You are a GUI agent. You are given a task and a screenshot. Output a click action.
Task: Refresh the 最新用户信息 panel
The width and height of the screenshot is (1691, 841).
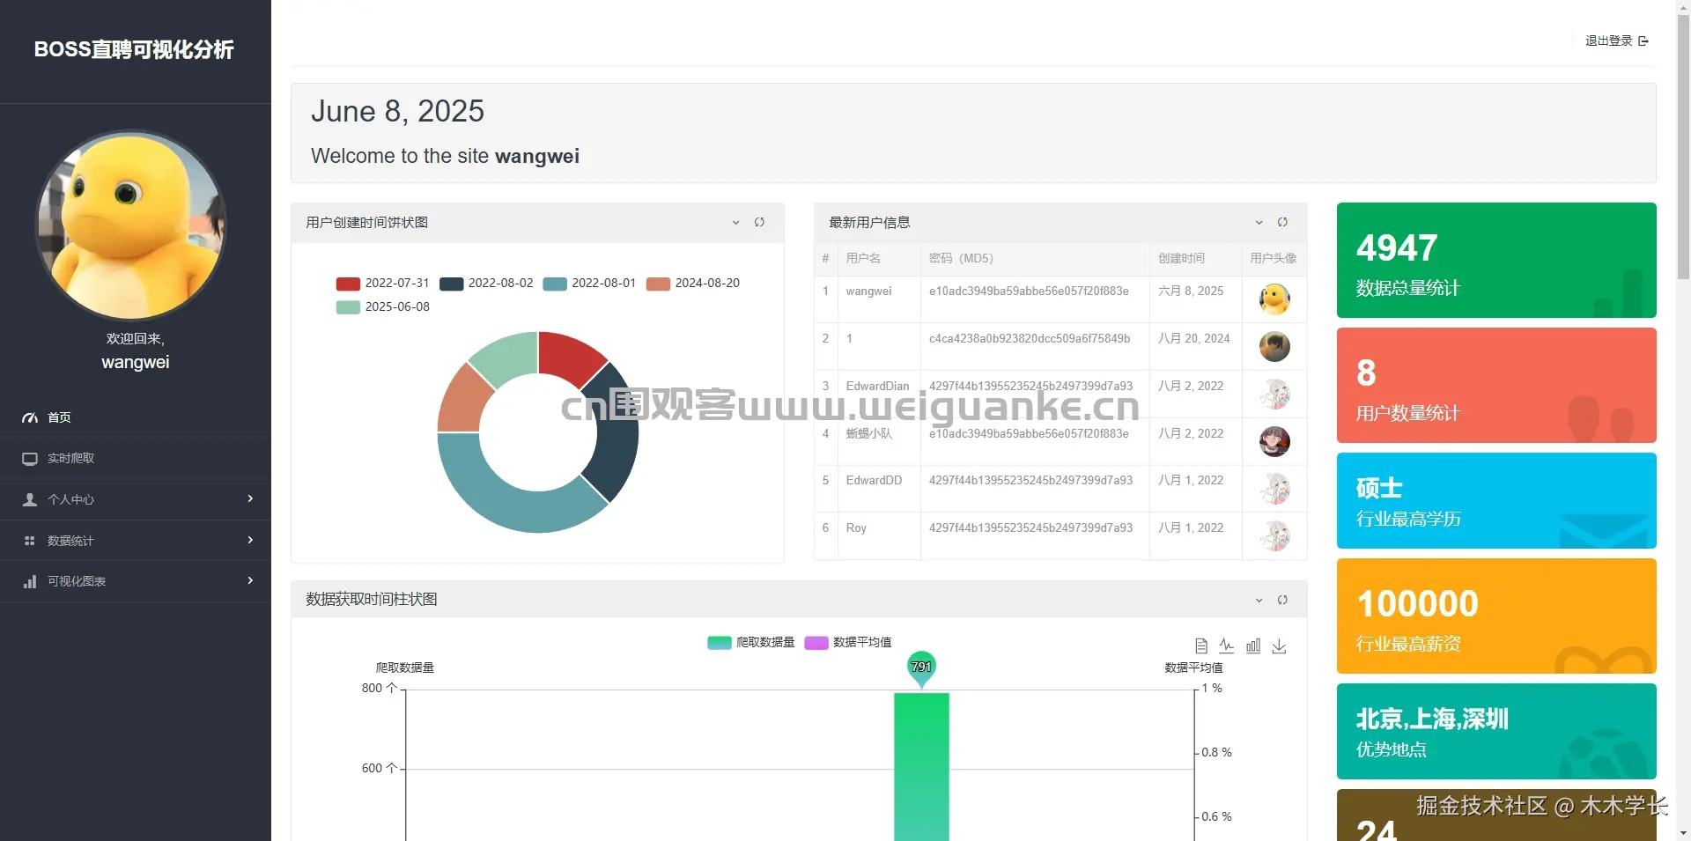coord(1282,223)
